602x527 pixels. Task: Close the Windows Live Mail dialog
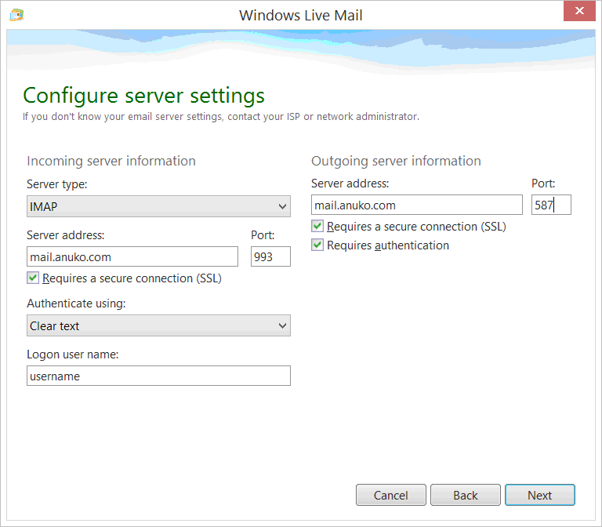point(579,11)
